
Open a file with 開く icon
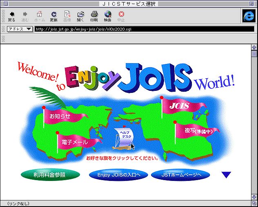pyautogui.click(x=80, y=14)
